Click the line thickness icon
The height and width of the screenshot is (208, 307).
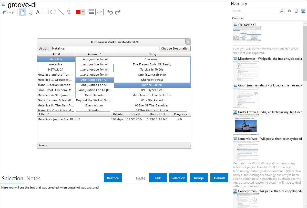point(91,12)
